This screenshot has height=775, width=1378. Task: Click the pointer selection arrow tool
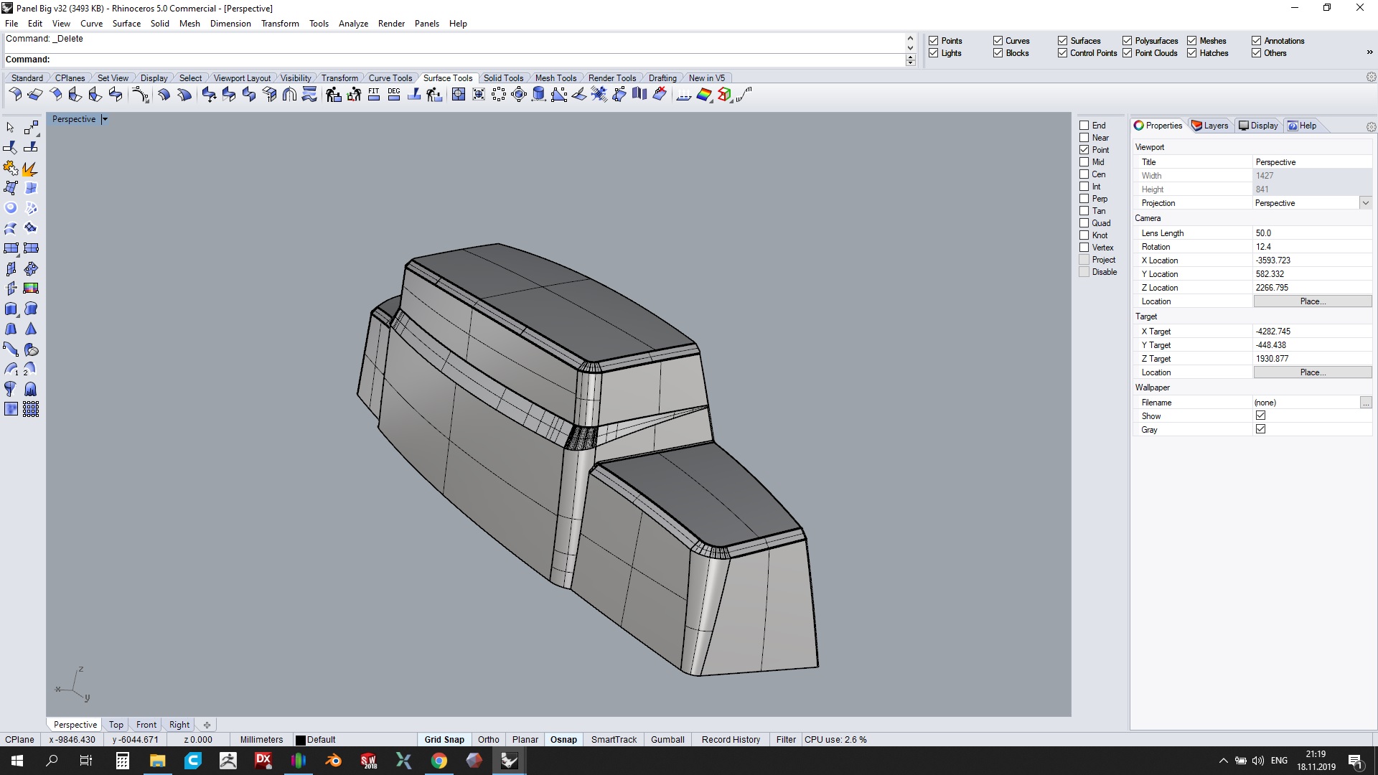(10, 128)
